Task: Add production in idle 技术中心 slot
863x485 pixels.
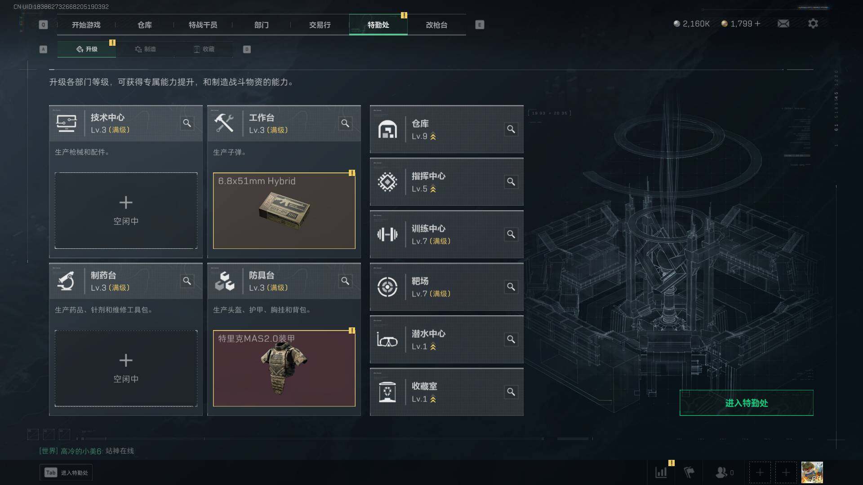Action: pyautogui.click(x=126, y=211)
